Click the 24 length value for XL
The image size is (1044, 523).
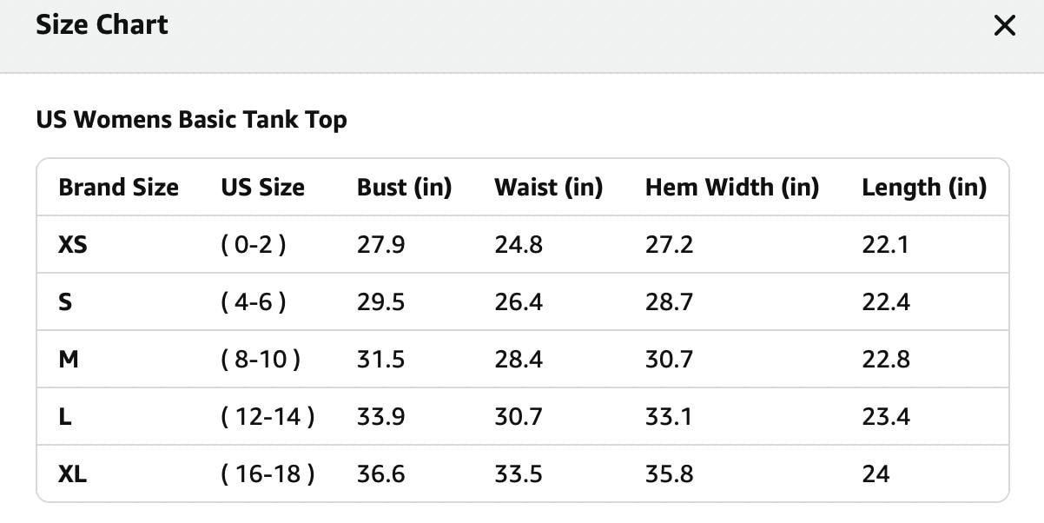pos(876,474)
